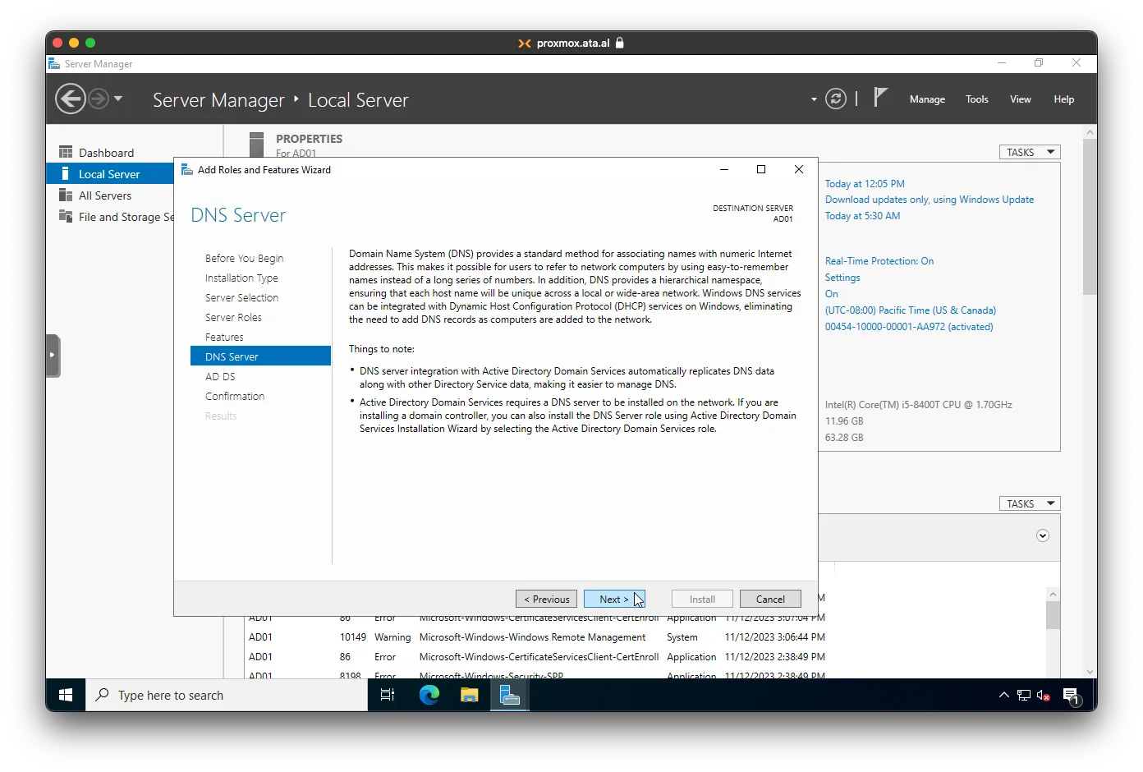Image resolution: width=1143 pixels, height=772 pixels.
Task: Open the View menu
Action: pyautogui.click(x=1020, y=99)
